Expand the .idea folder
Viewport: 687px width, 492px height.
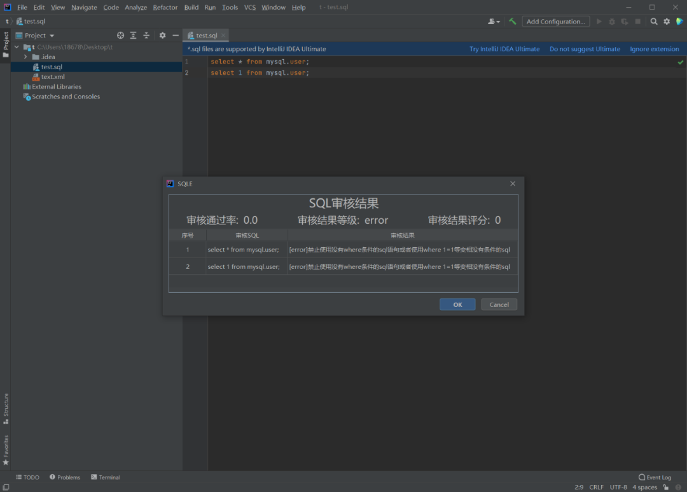25,57
